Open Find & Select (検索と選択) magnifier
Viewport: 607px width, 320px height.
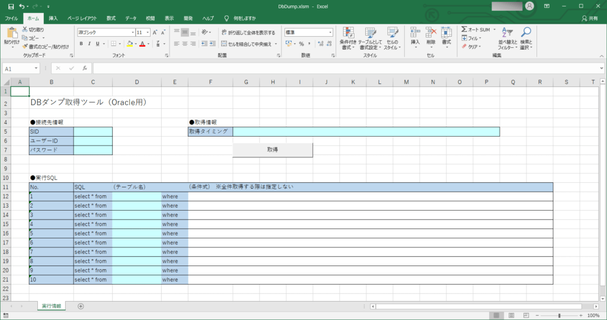click(x=526, y=38)
